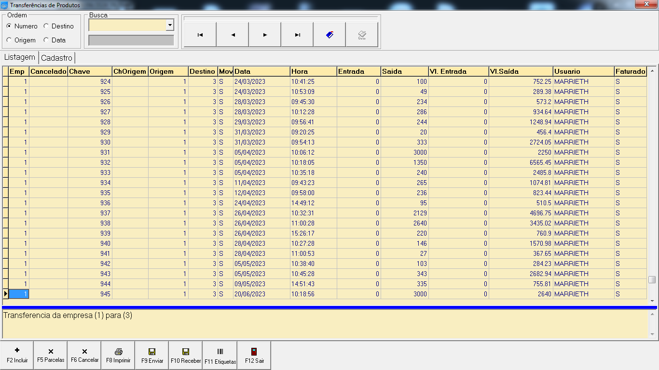The height and width of the screenshot is (370, 659).
Task: Jump to the last record
Action: tap(297, 35)
